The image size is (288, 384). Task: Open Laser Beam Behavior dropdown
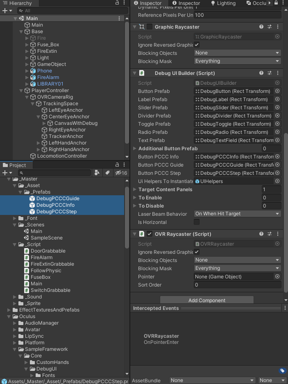pos(237,214)
